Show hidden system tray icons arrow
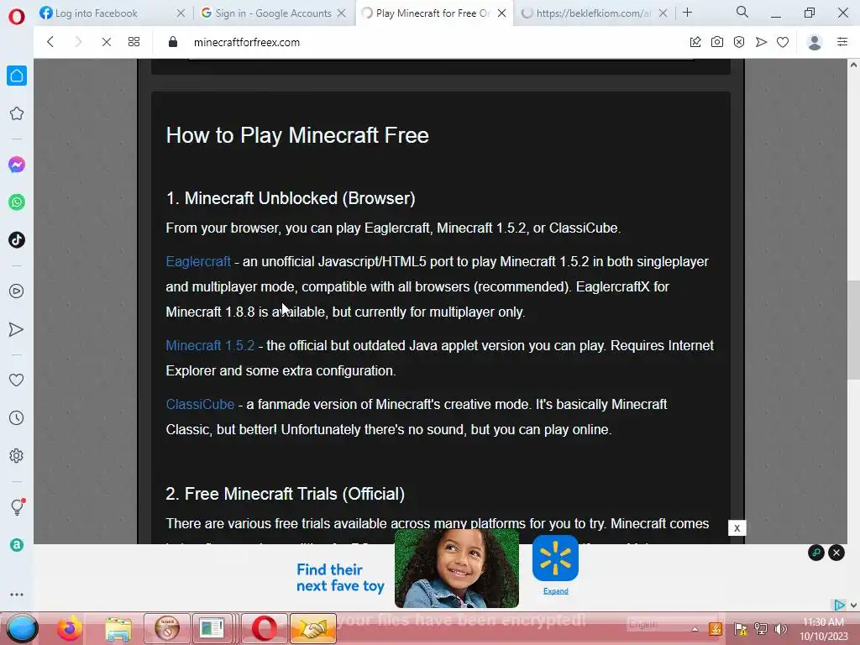 coord(695,629)
